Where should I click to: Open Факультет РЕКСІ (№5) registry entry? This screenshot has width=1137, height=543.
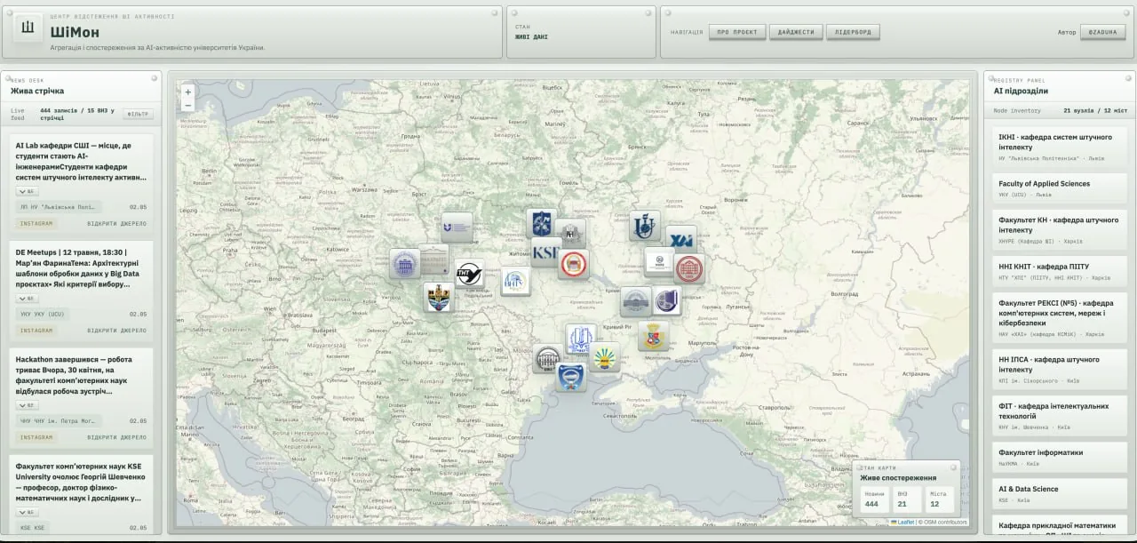(1060, 317)
